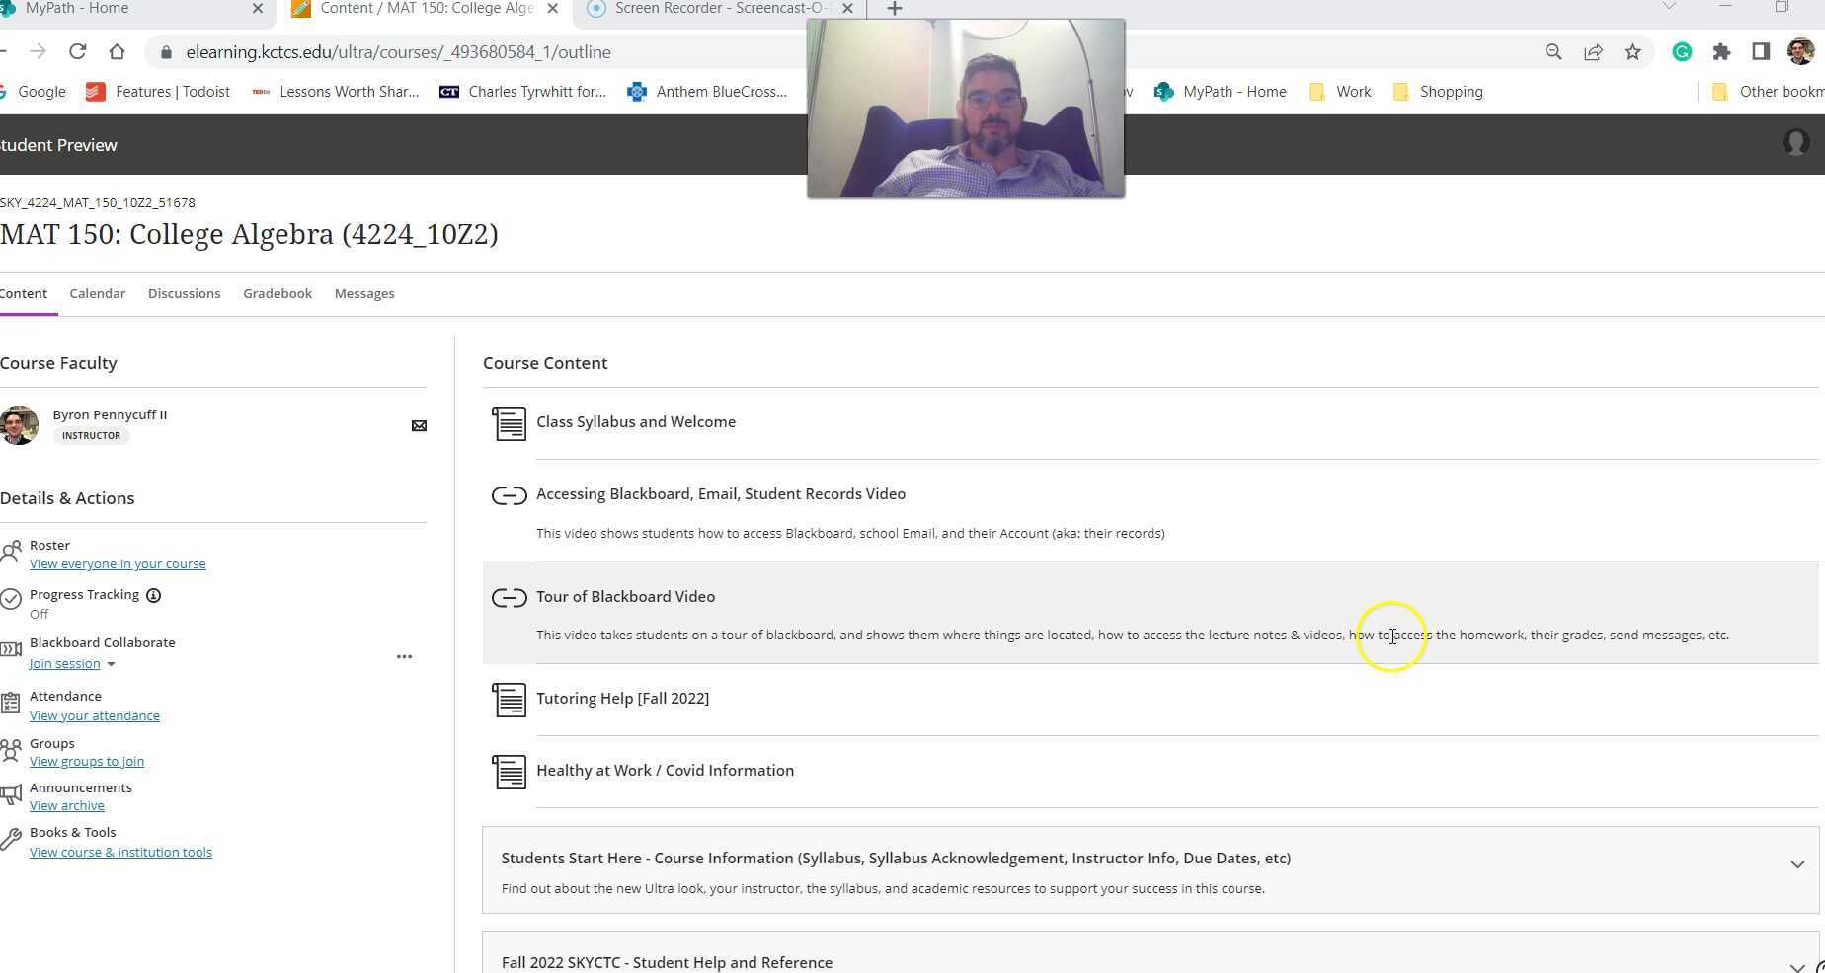Switch to the Screen Recorder browser tab
Image resolution: width=1825 pixels, height=973 pixels.
click(x=709, y=8)
